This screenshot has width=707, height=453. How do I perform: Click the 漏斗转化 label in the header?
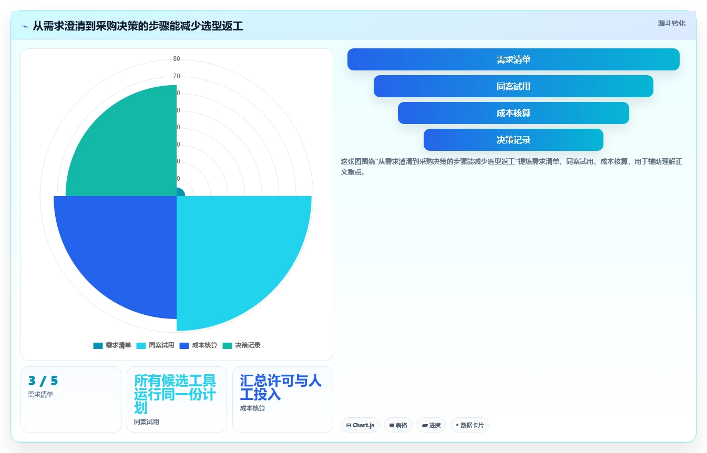click(x=671, y=23)
